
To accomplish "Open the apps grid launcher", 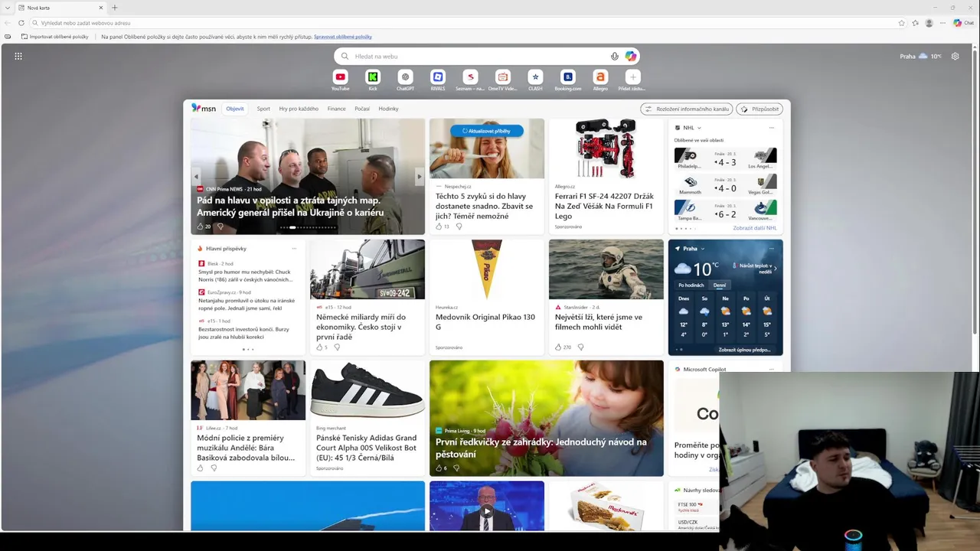I will pos(18,56).
